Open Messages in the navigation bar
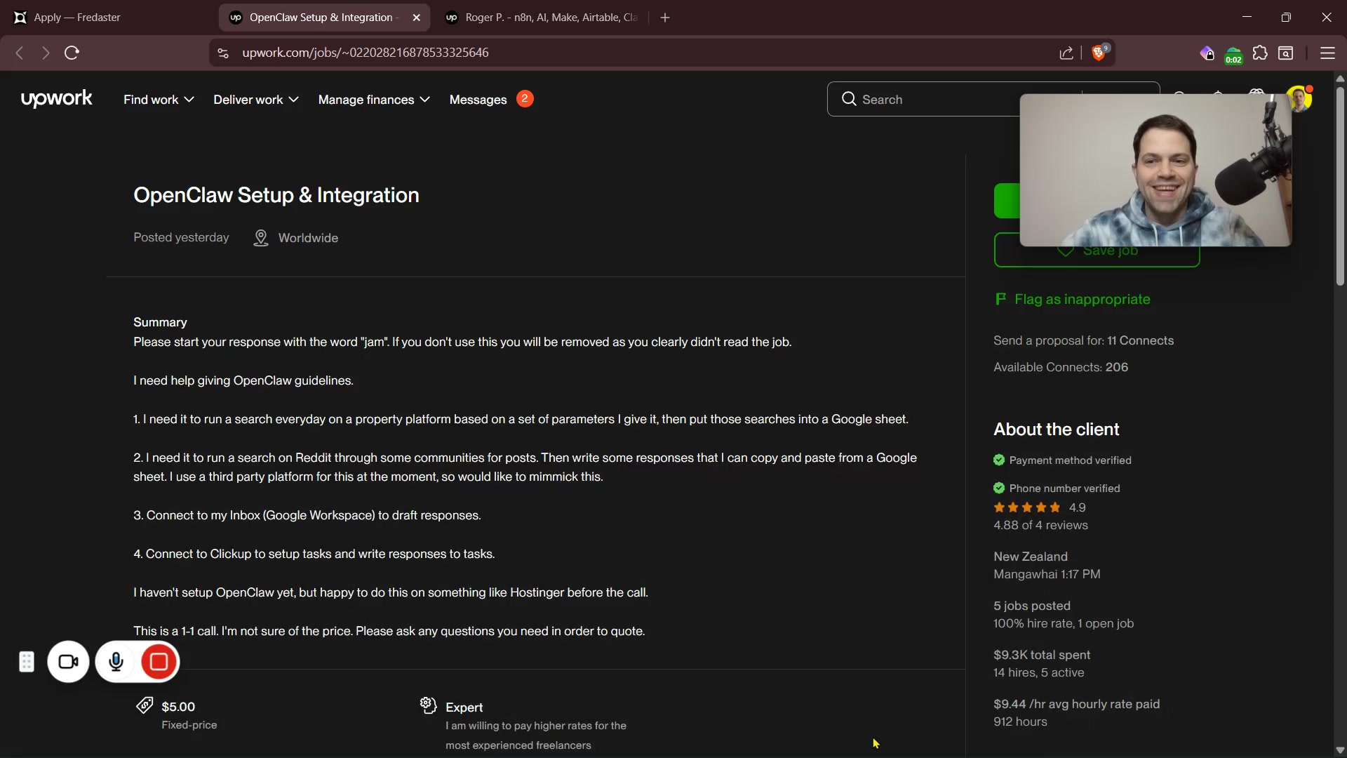 tap(478, 100)
